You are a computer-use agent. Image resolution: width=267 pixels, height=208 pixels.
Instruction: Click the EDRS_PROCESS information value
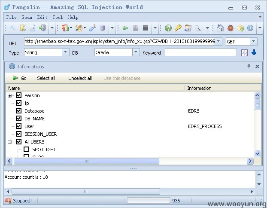pos(205,126)
